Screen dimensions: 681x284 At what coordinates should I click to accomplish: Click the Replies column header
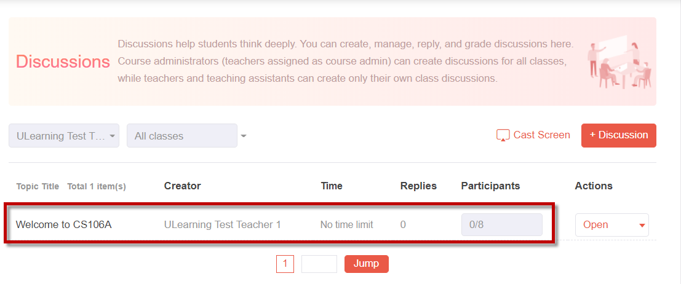pyautogui.click(x=418, y=186)
